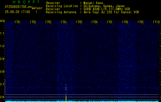Click the 1.1 kHz frequency axis label
Screen dimensions: 161x102
(x=2, y=33)
